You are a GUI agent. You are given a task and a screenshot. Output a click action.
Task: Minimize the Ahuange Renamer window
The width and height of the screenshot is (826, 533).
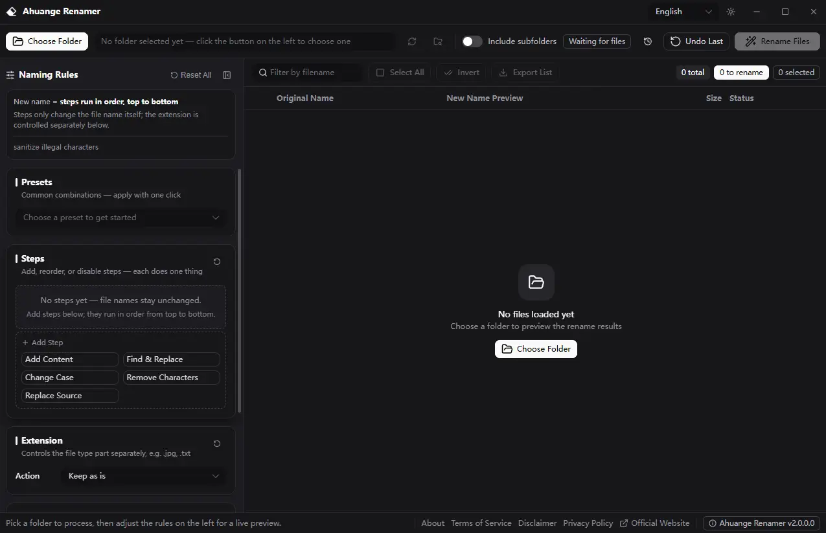click(757, 12)
